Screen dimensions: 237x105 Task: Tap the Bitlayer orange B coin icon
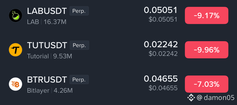(15, 84)
